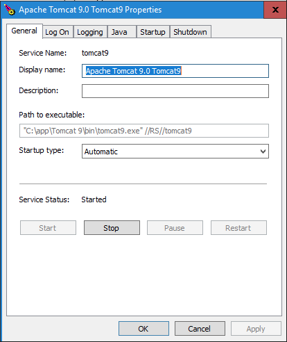Screen dimensions: 287x342
Task: Open the Log On tab
Action: (x=57, y=32)
